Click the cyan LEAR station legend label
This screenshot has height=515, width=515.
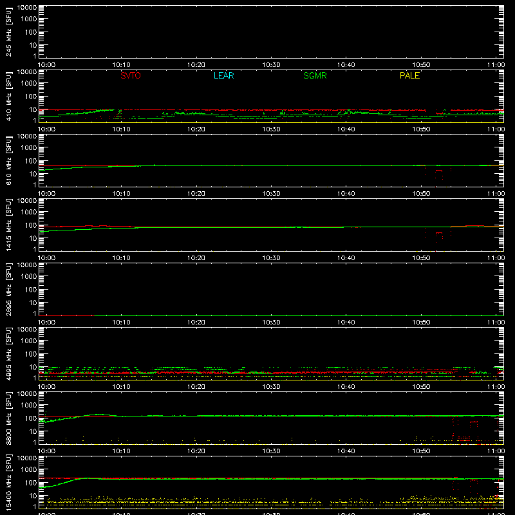click(223, 75)
